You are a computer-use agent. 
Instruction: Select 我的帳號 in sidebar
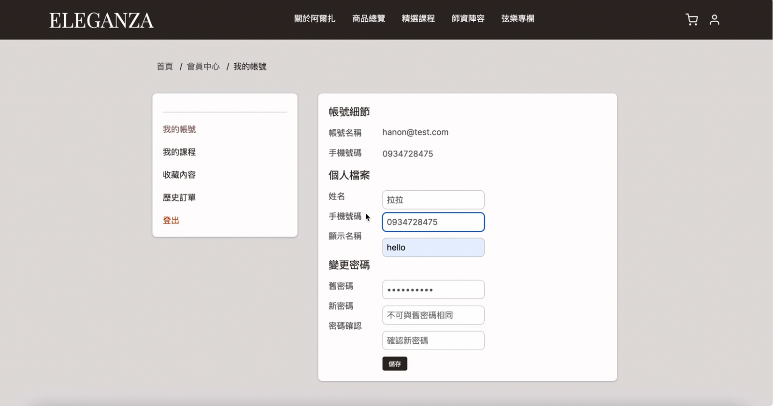click(x=179, y=129)
